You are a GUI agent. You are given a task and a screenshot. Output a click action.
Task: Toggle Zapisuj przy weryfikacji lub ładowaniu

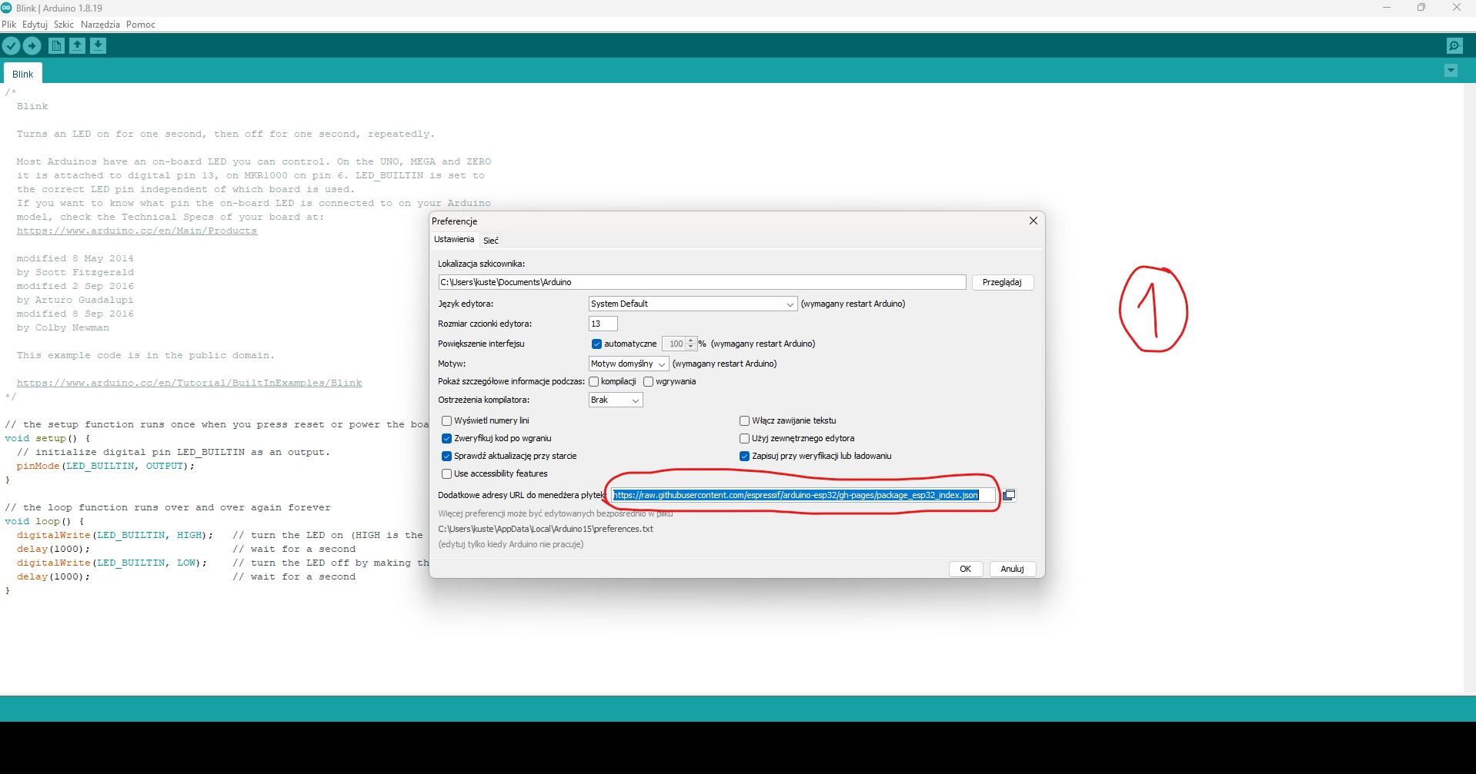tap(744, 456)
